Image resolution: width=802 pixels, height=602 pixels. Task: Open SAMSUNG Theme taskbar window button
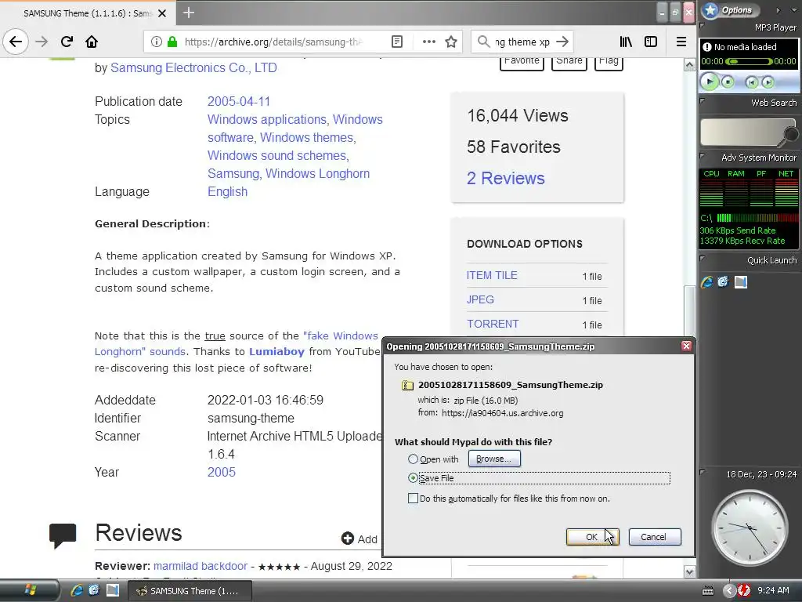pyautogui.click(x=190, y=591)
